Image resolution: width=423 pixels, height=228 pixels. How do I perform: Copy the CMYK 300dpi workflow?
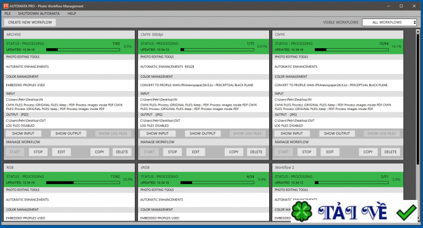(234, 152)
